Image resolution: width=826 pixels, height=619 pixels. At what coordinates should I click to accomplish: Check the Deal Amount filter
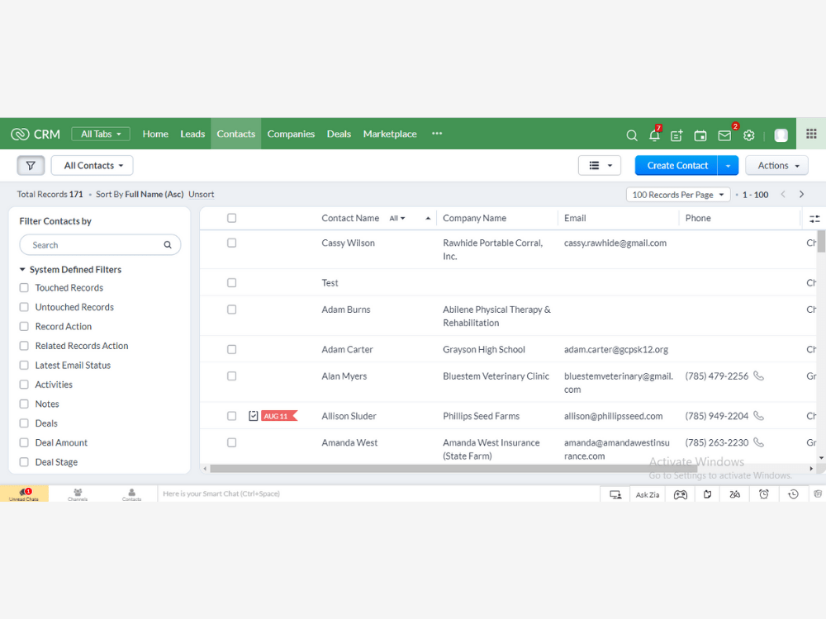point(24,442)
